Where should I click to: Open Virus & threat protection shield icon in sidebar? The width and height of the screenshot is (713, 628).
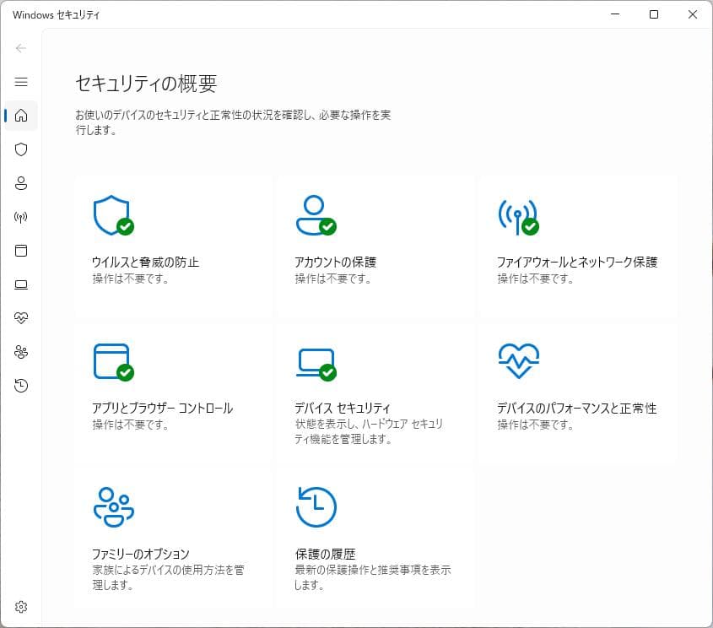[x=21, y=149]
